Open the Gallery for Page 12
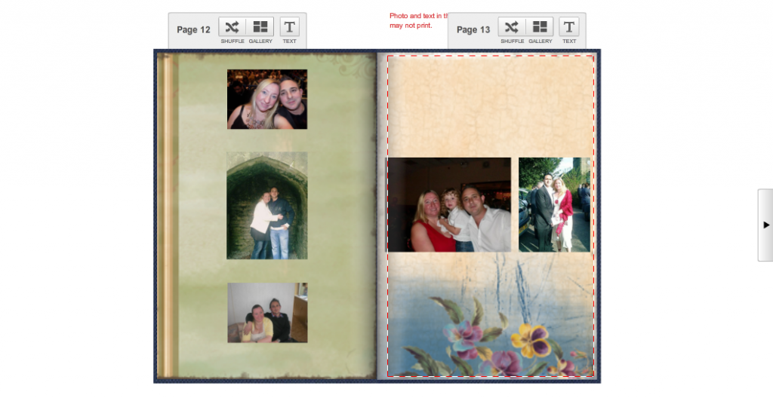The width and height of the screenshot is (773, 398). (x=260, y=27)
